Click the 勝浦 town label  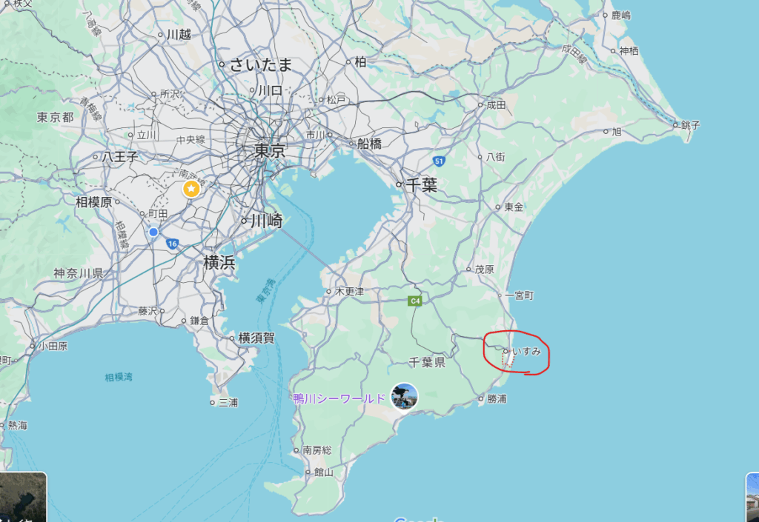click(497, 399)
